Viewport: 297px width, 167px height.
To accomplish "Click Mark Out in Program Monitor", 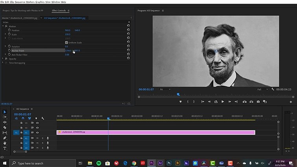I will point(194,101).
